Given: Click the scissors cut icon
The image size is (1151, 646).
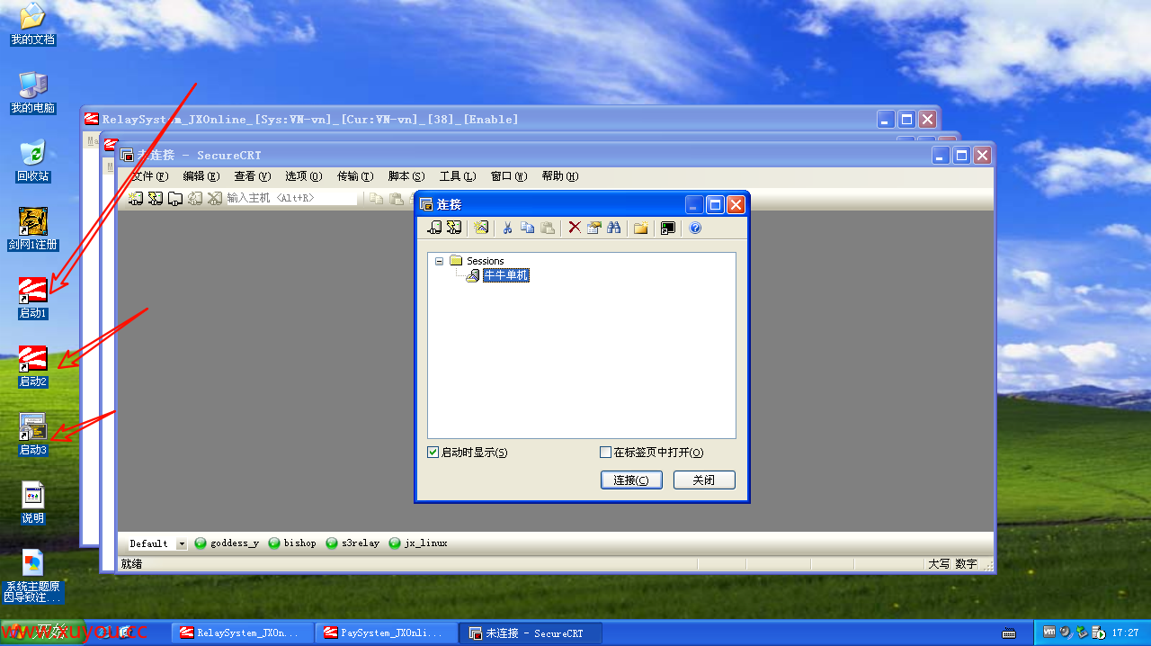Looking at the screenshot, I should (x=507, y=229).
